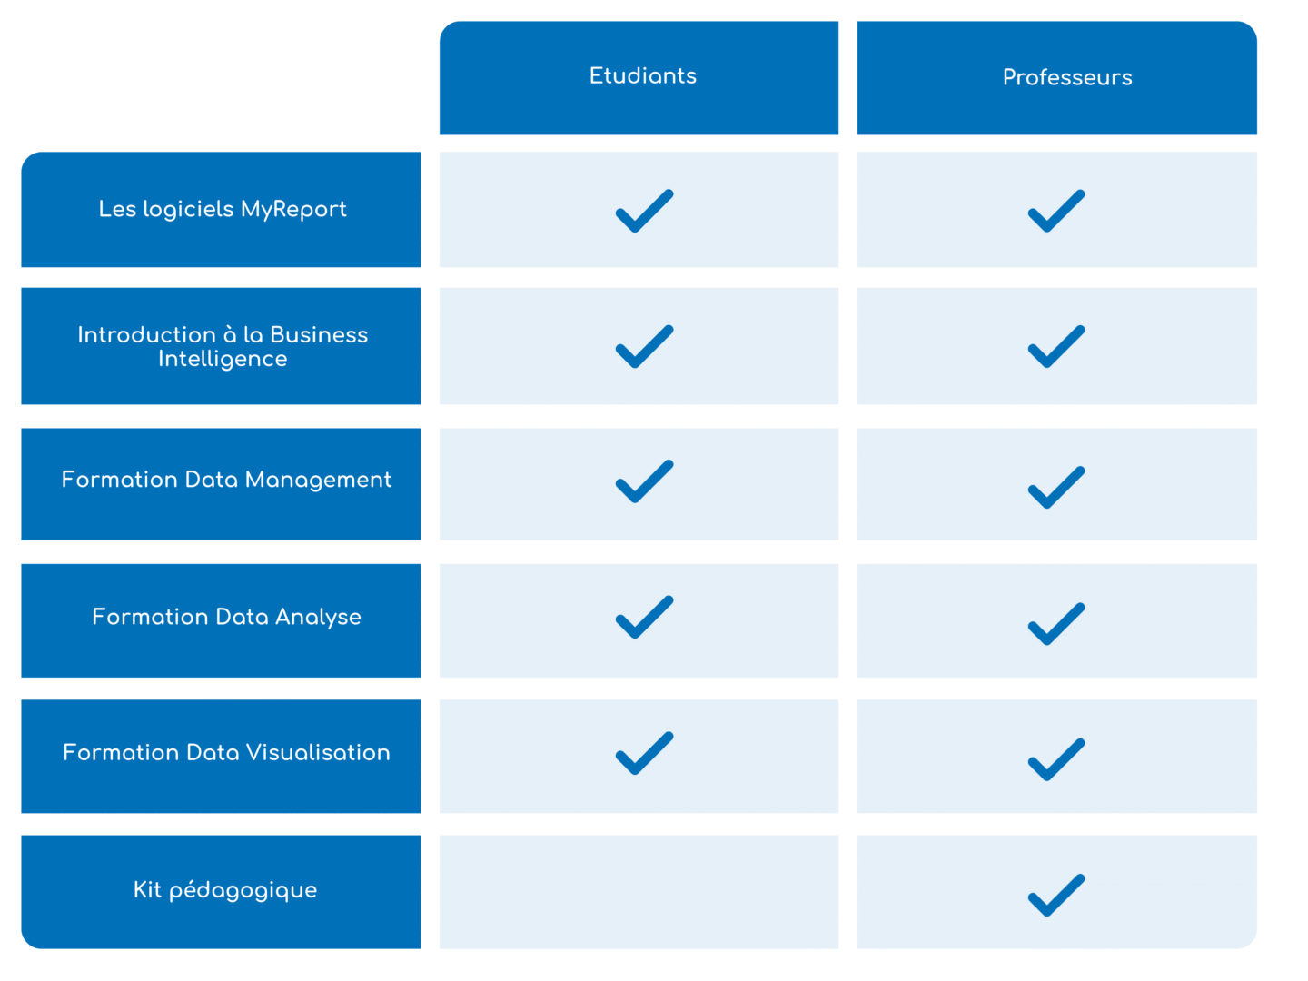Click the Formation Data Management row label
Image resolution: width=1308 pixels, height=981 pixels.
[221, 484]
